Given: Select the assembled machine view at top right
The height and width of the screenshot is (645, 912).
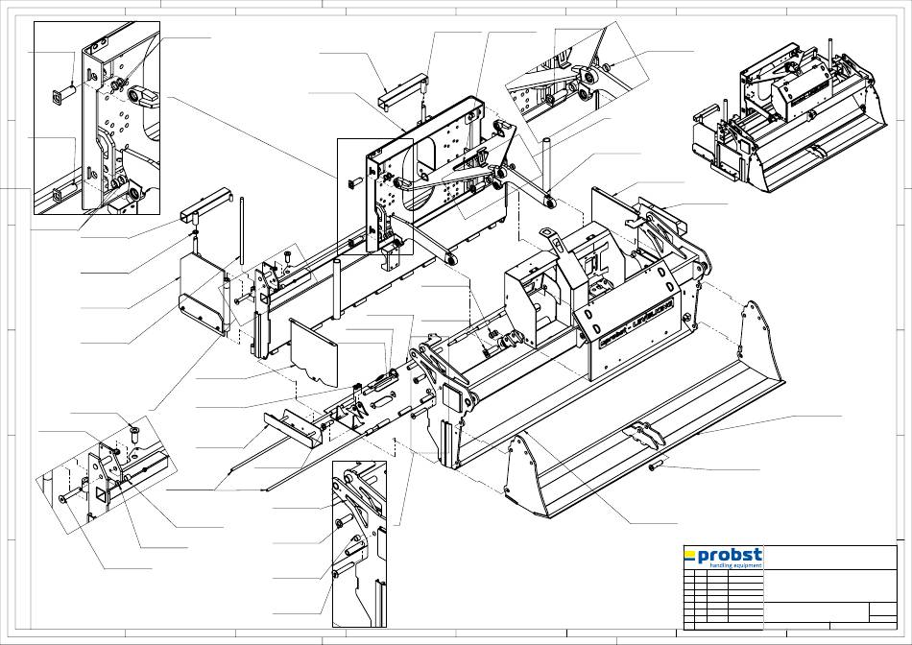Looking at the screenshot, I should point(789,114).
